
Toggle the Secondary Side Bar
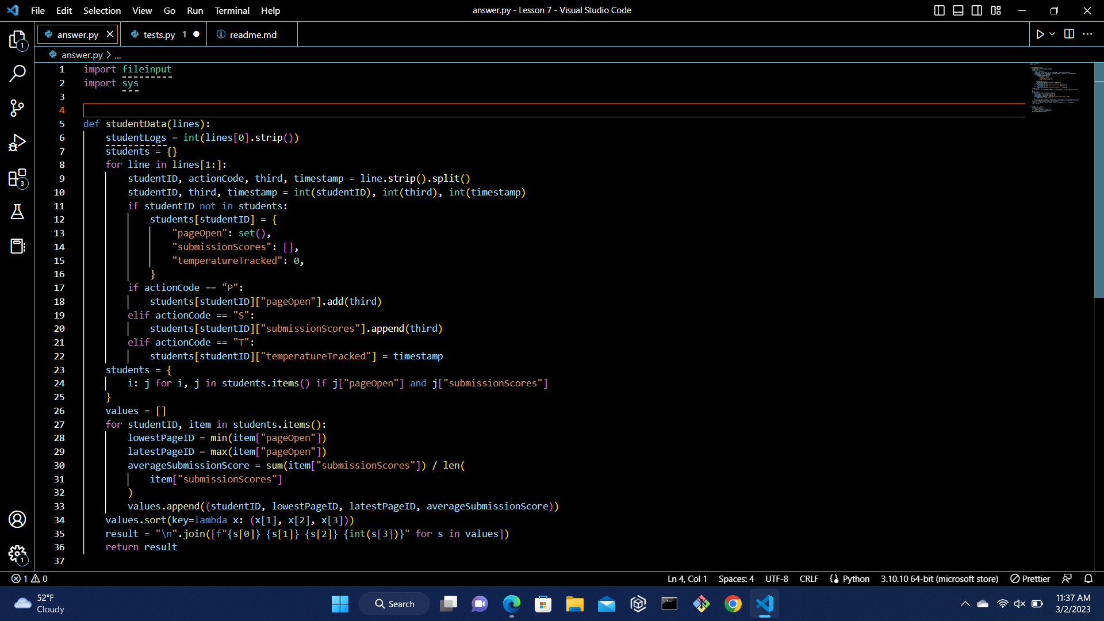pos(977,10)
